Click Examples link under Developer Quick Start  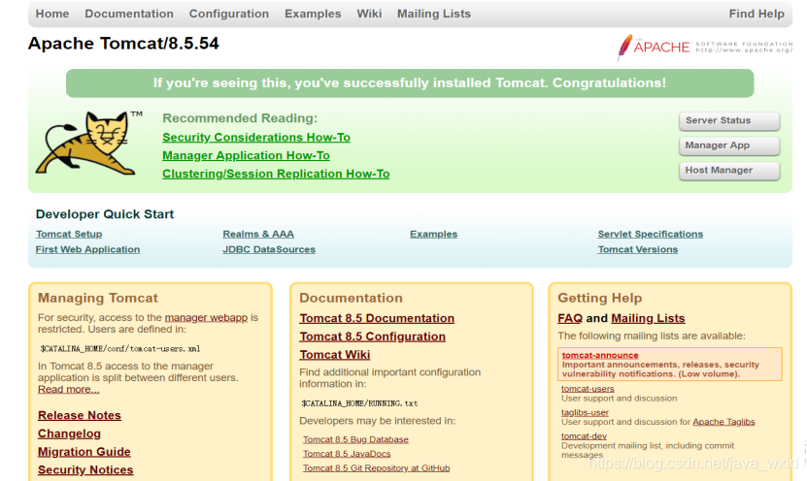434,234
